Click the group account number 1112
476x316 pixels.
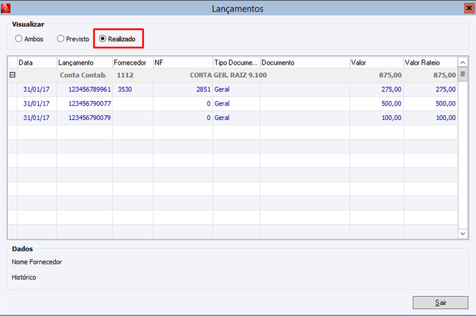pos(125,75)
